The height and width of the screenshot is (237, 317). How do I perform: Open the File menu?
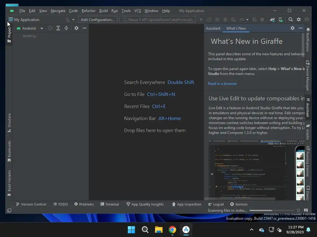pyautogui.click(x=22, y=11)
